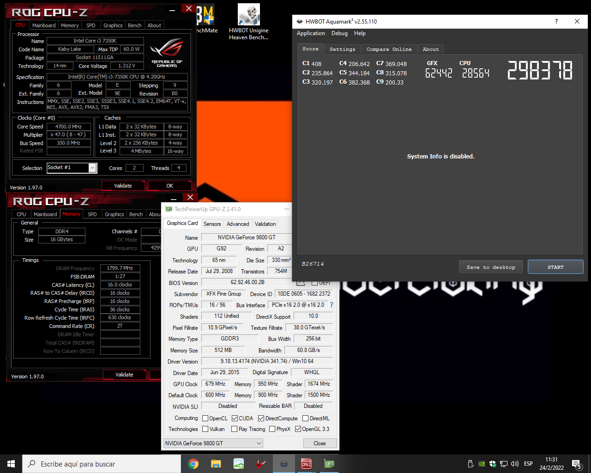The height and width of the screenshot is (473, 591).
Task: Open the safely remove hardware tray icon
Action: 470,464
